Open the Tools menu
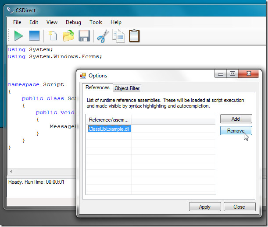268x227 pixels. click(96, 22)
